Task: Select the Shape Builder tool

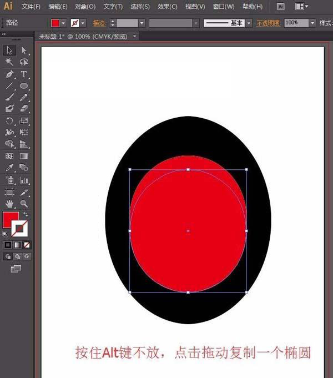Action: pos(9,144)
